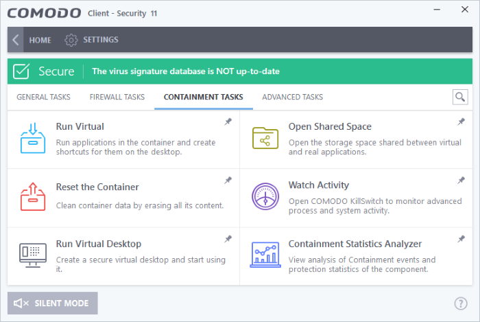Image resolution: width=480 pixels, height=322 pixels.
Task: Click the Secure status label
Action: (56, 71)
